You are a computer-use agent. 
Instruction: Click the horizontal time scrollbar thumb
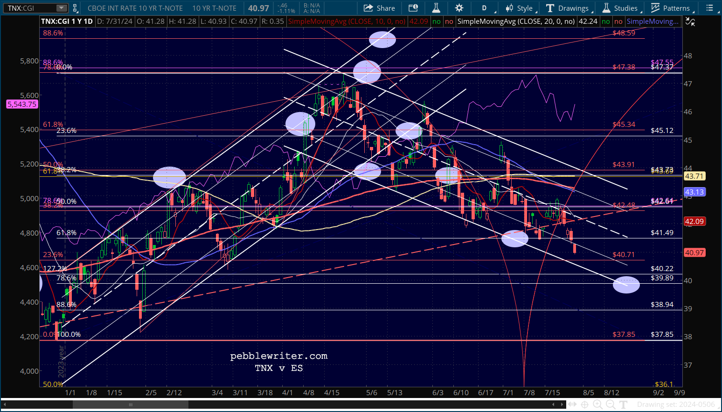(x=131, y=405)
